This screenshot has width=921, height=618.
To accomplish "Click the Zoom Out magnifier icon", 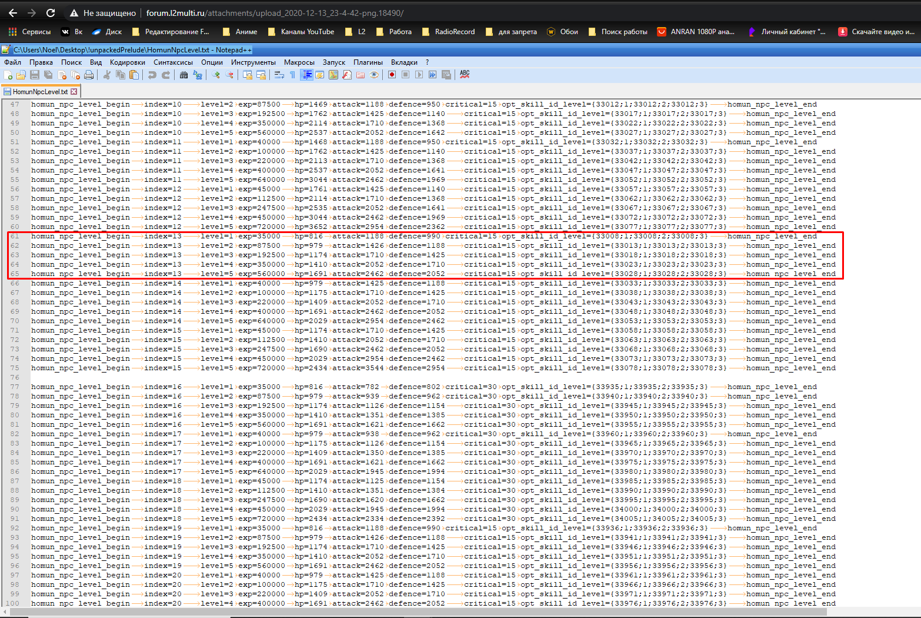I will 229,75.
